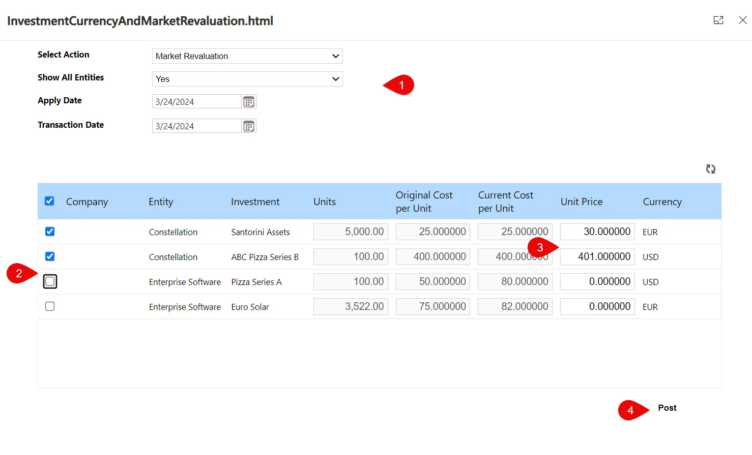The width and height of the screenshot is (752, 455).
Task: Click the Entity column header
Action: click(x=161, y=202)
